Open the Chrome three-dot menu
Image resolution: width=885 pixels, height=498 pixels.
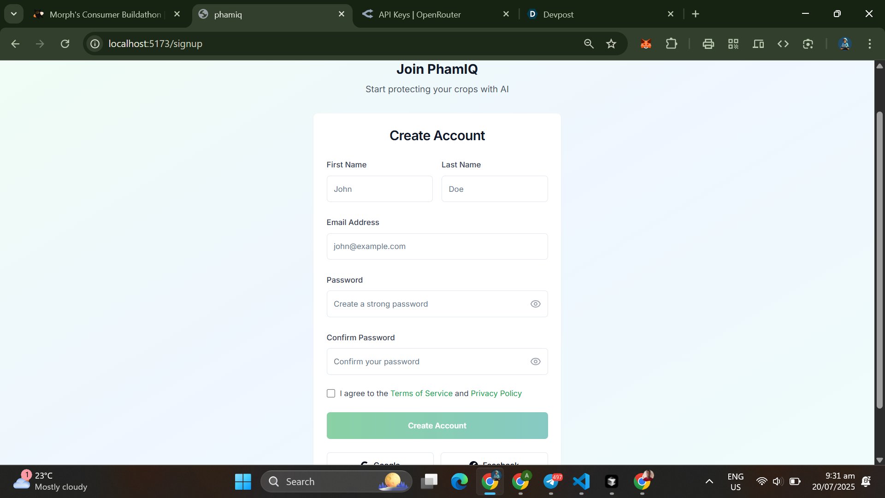869,44
